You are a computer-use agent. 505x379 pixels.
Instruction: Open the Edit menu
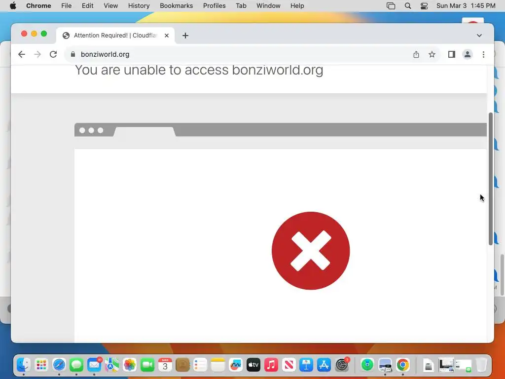87,6
